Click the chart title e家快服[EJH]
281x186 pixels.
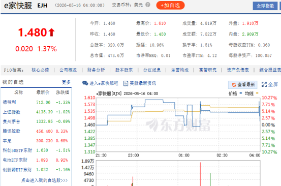coord(109,94)
